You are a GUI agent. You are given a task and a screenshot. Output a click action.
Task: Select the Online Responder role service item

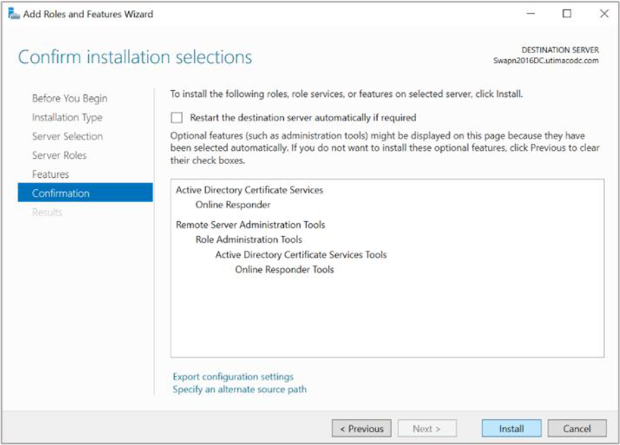(x=232, y=204)
